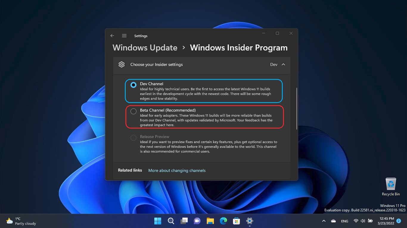Open the Settings hamburger navigation menu
The image size is (407, 228).
124,36
